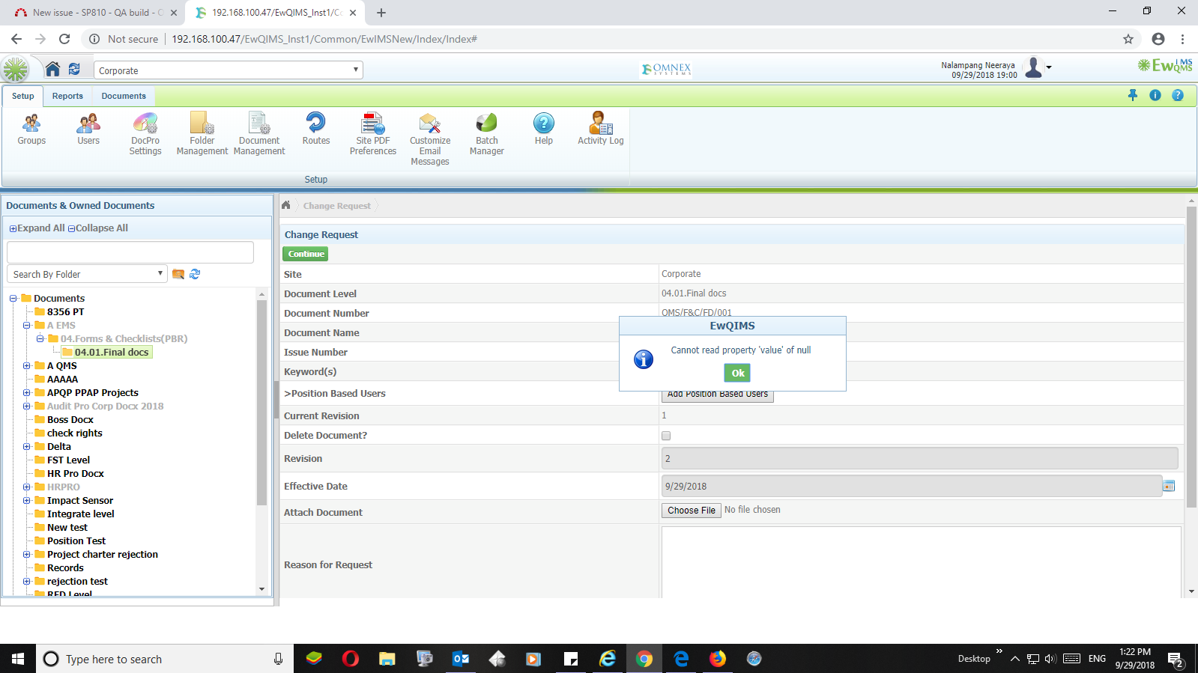Select the HR Pro Docx folder
Screen dimensions: 1198x673
coord(76,473)
